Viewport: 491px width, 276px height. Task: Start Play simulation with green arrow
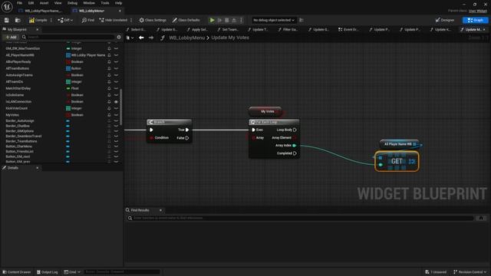point(212,20)
